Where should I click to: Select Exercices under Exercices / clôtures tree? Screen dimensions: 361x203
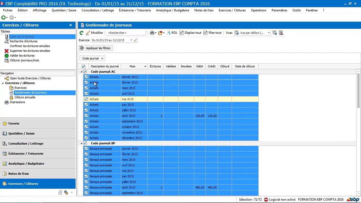21,88
